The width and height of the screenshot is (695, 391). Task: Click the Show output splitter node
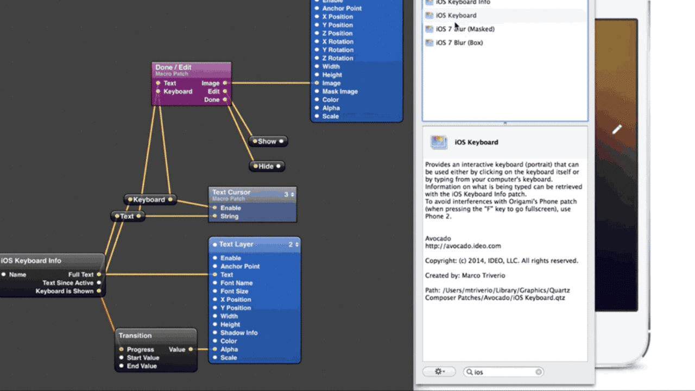(x=268, y=141)
